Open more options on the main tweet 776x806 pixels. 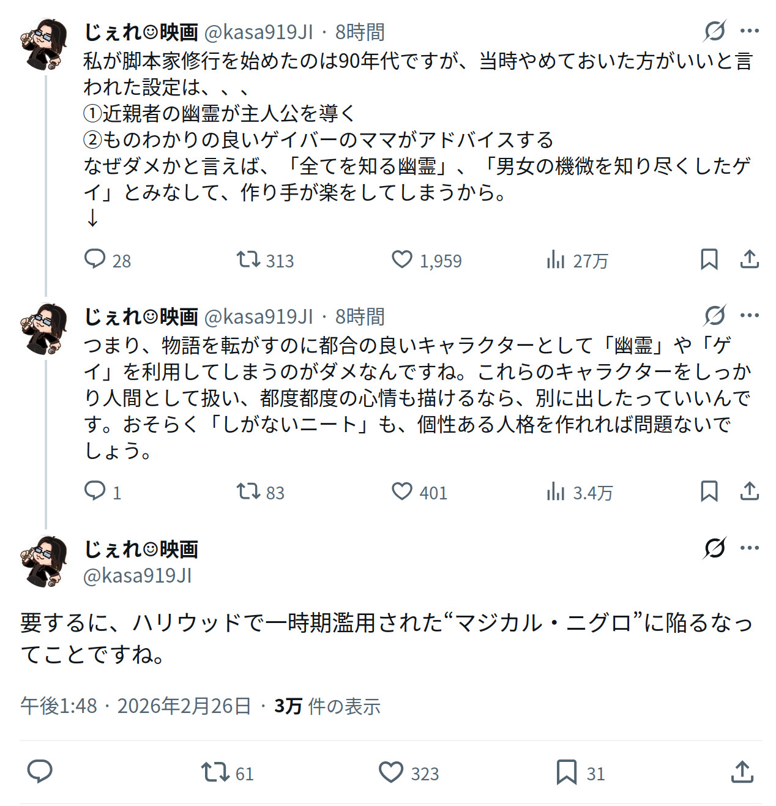point(749,548)
